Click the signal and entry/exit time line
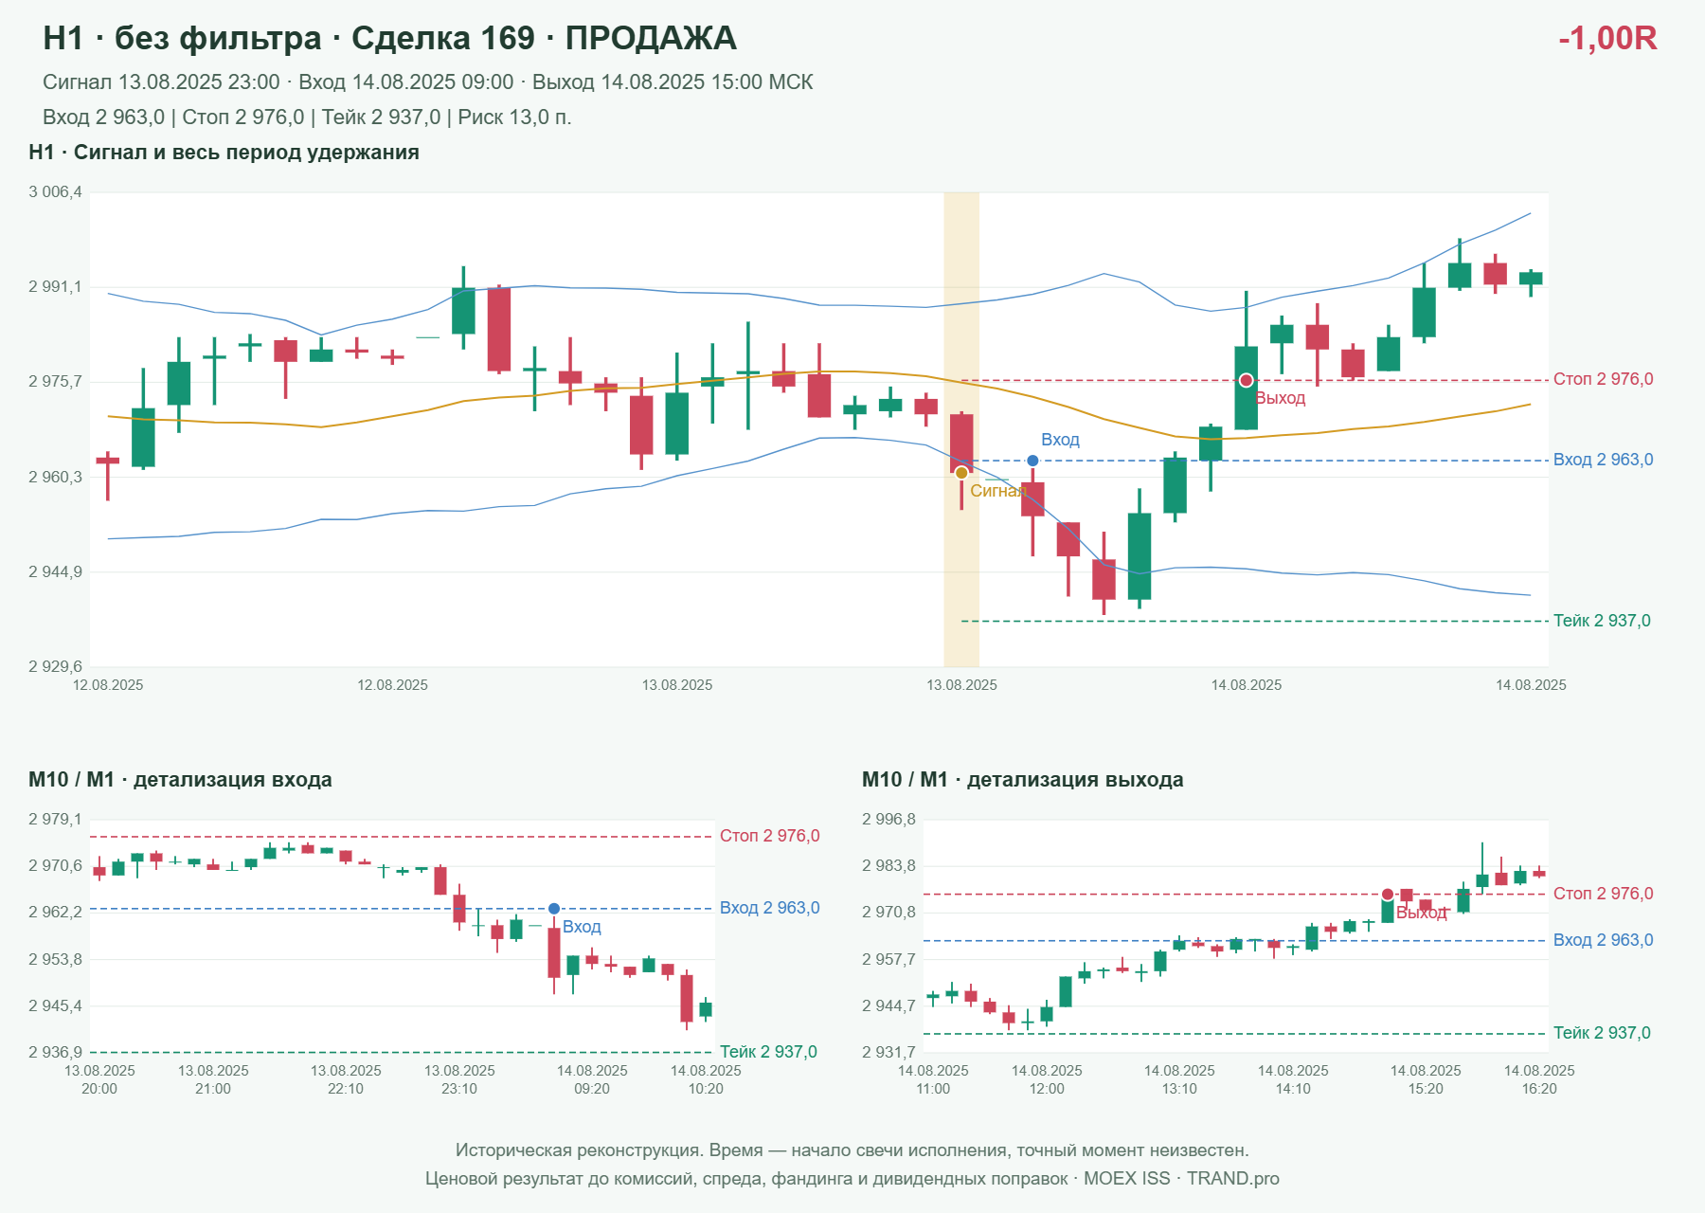Image resolution: width=1705 pixels, height=1213 pixels. pyautogui.click(x=427, y=82)
